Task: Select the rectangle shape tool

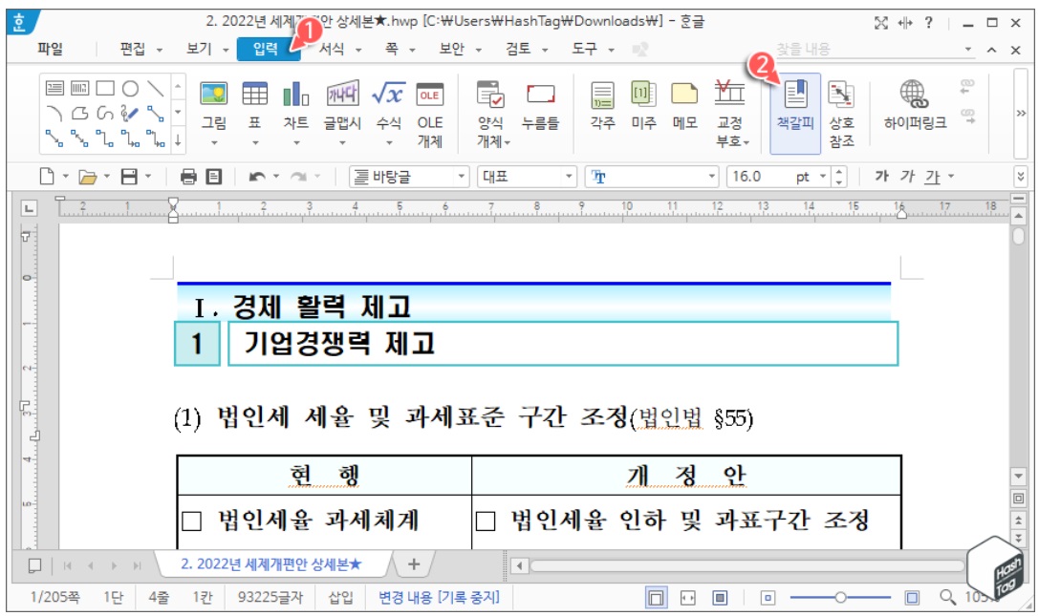Action: point(105,88)
